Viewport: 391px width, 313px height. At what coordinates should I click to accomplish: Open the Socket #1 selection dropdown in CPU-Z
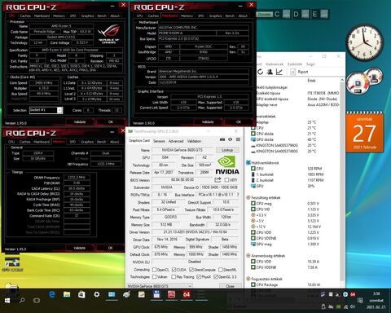click(59, 110)
